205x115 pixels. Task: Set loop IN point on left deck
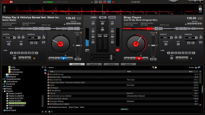[21, 58]
